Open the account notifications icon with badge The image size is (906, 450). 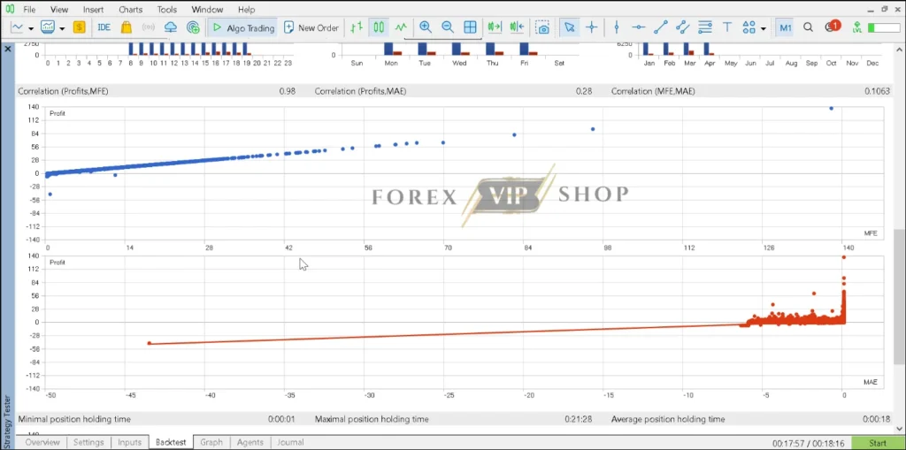point(832,27)
